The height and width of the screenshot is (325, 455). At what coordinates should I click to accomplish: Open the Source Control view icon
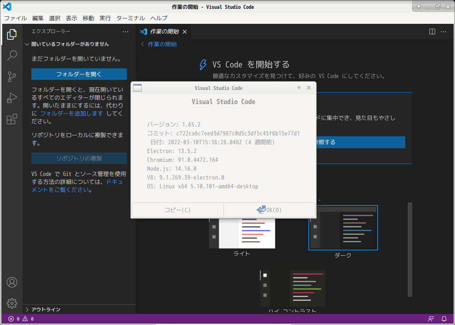point(11,77)
